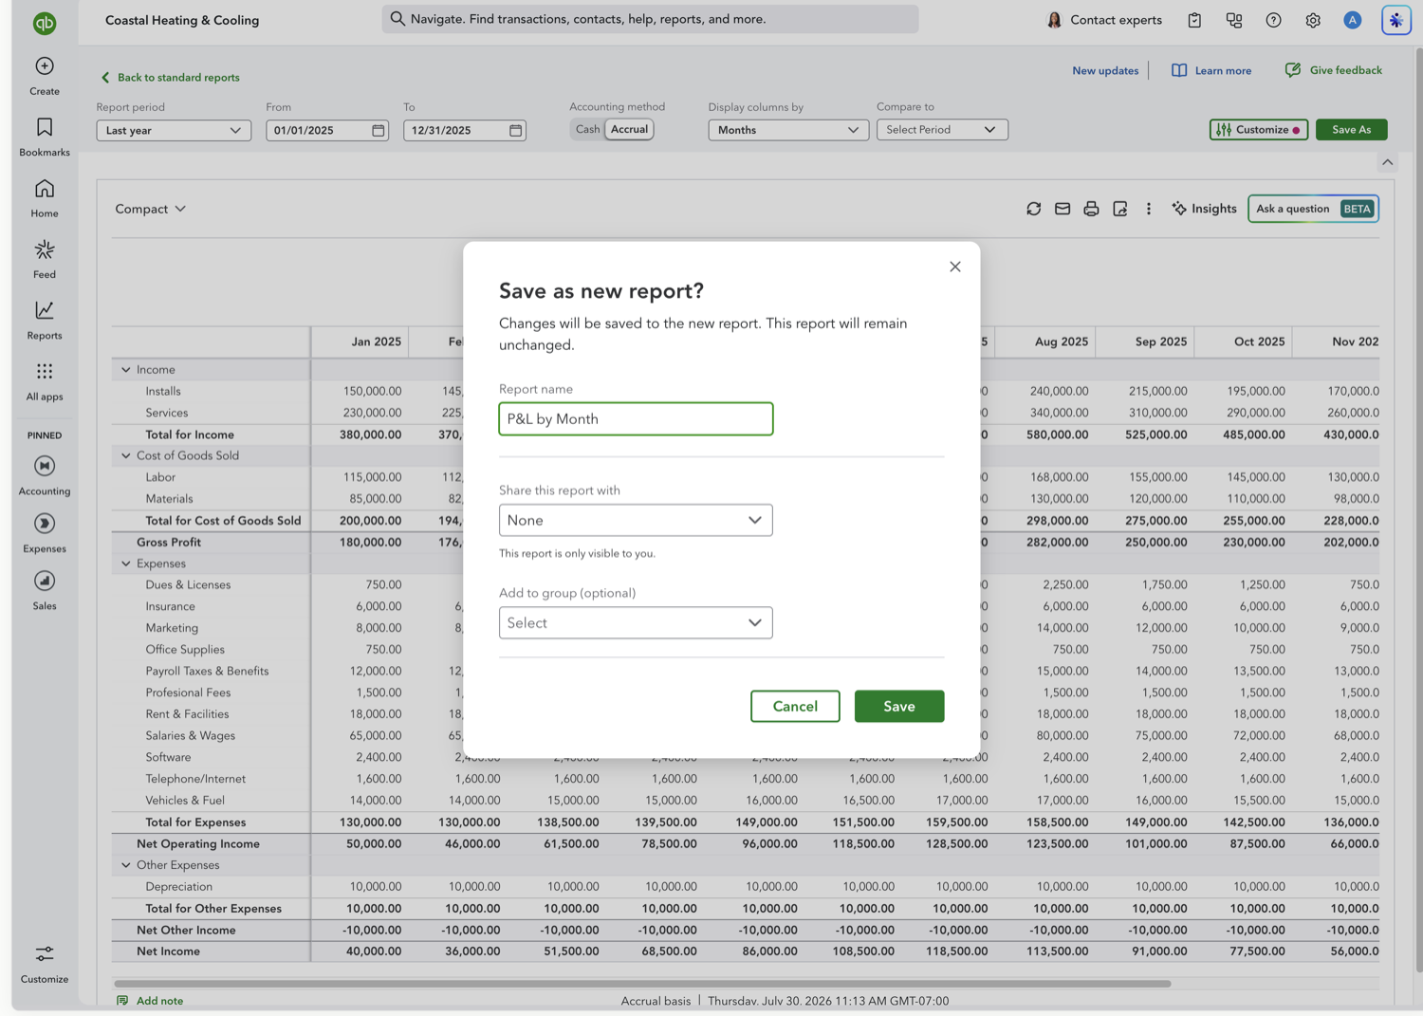Open Reports in the sidebar

point(45,321)
